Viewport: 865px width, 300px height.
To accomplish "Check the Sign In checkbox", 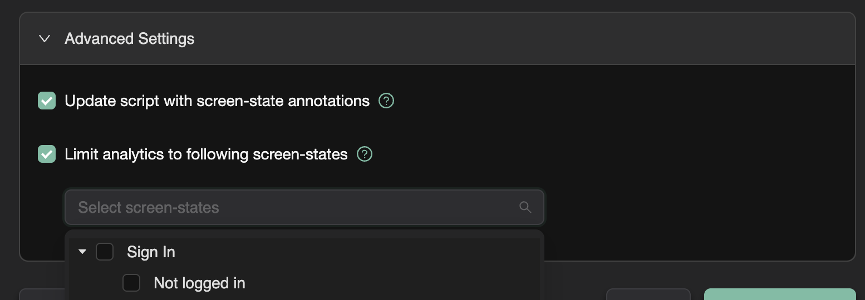I will [105, 252].
